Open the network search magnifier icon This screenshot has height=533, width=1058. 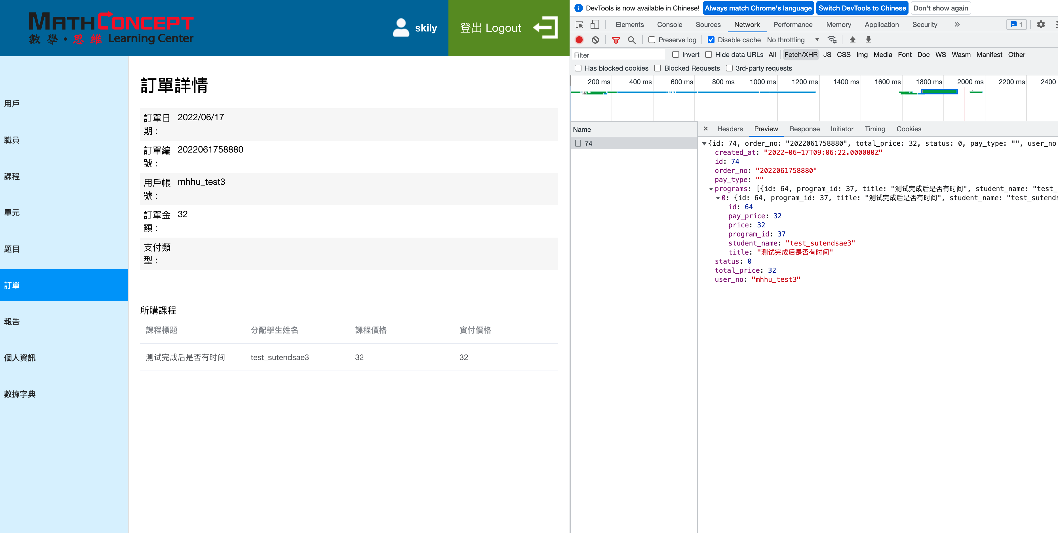pos(632,40)
